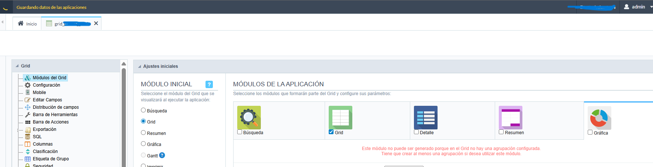Screen dimensions: 653x167
Task: Enable the Búsqueda module checkbox
Action: [240, 132]
